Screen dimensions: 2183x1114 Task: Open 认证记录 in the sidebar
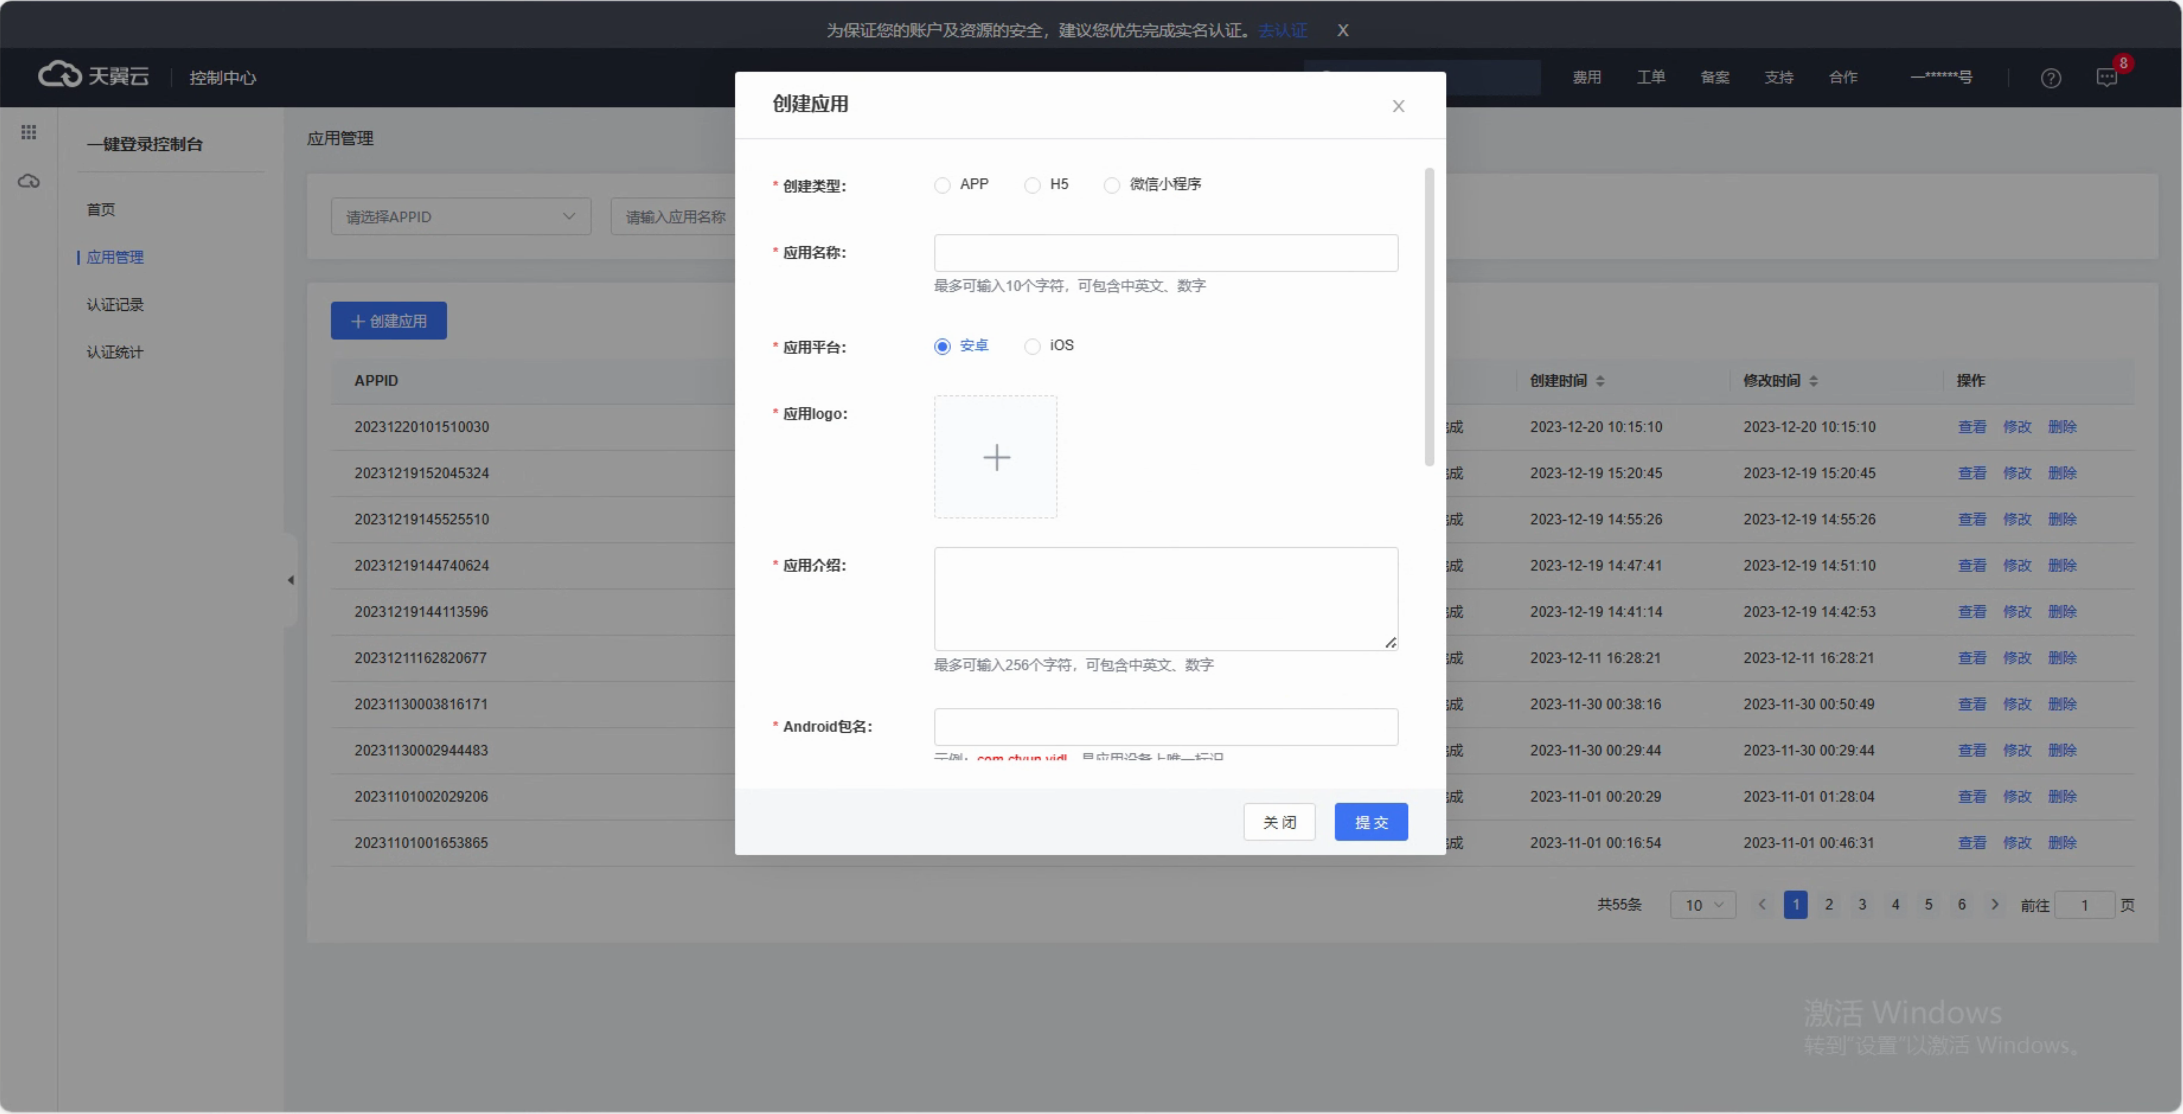pos(115,305)
